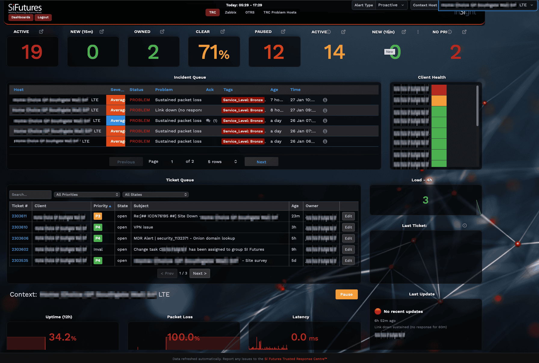The image size is (539, 363).
Task: Click the first green Client Health status block
Action: tap(439, 111)
